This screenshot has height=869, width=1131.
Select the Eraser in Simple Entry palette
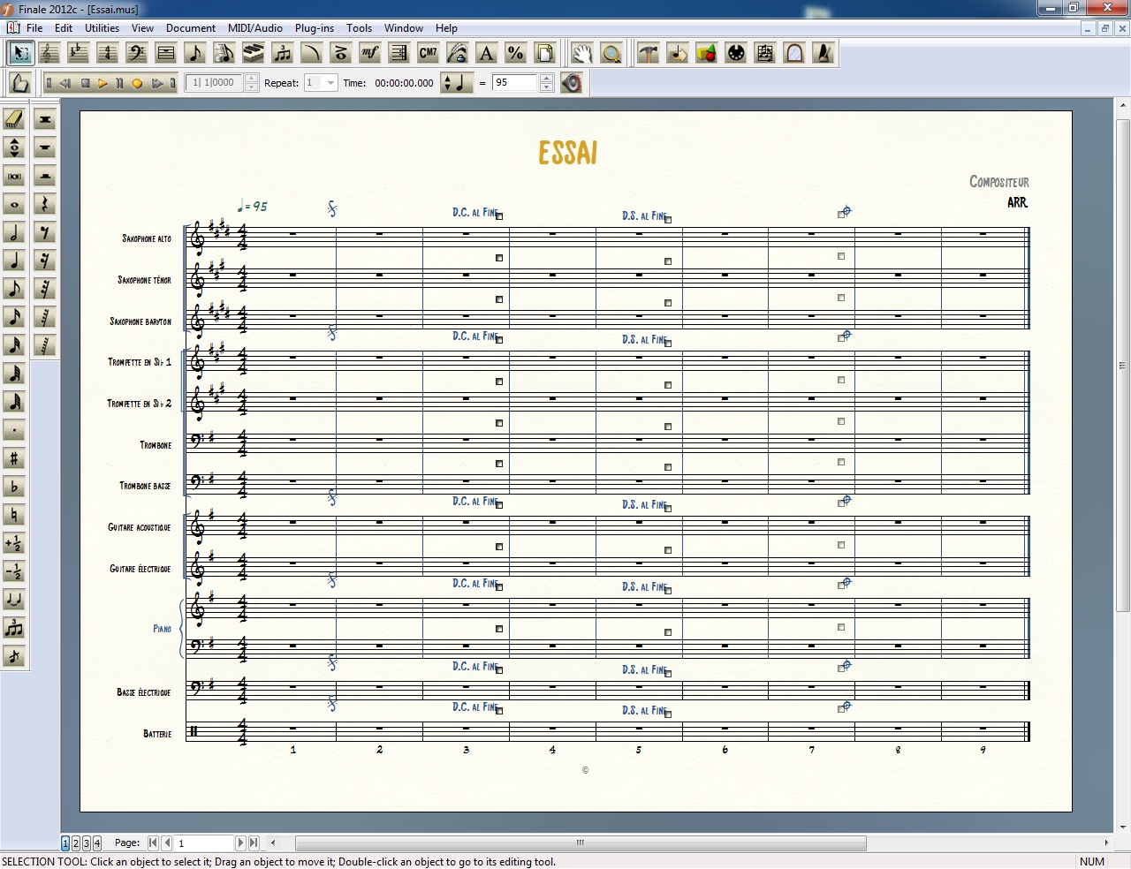[x=14, y=119]
